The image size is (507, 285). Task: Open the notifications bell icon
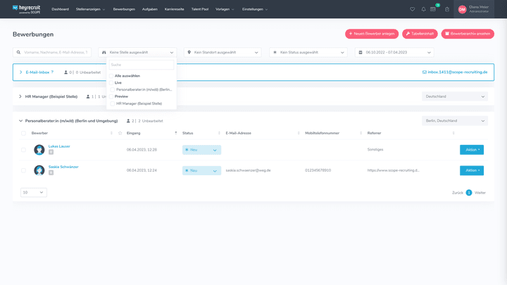pos(423,9)
